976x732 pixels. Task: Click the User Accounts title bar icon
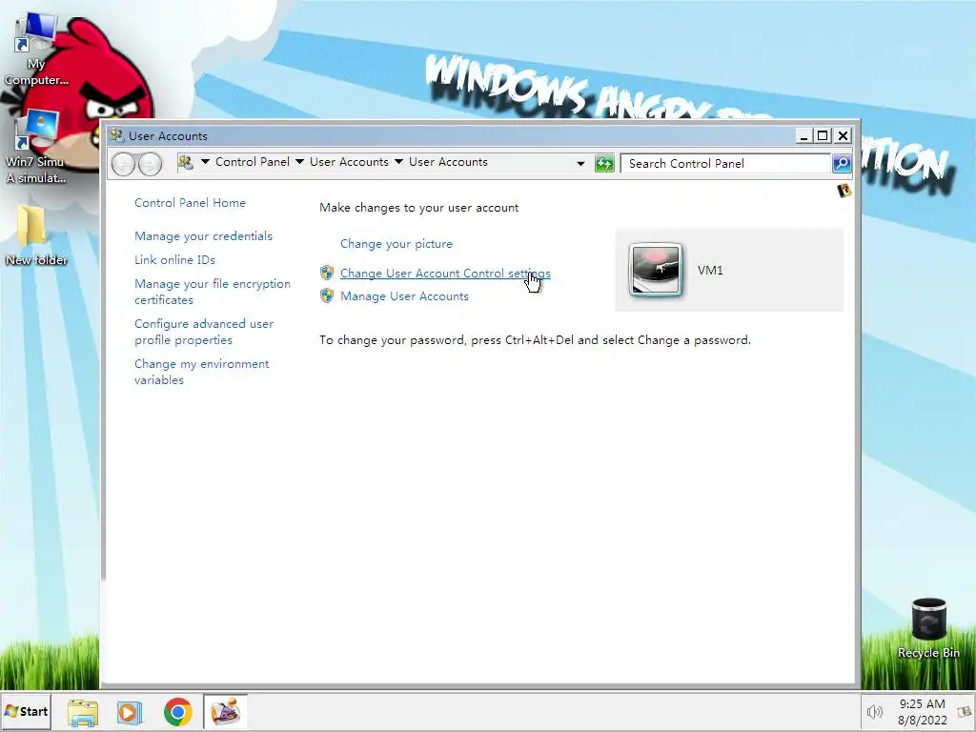[x=117, y=135]
